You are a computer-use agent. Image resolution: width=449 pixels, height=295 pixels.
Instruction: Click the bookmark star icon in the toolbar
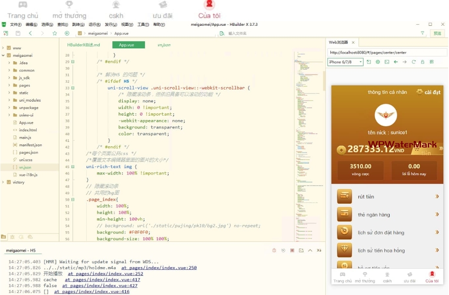click(55, 33)
